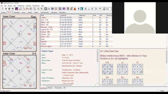Screen dimensions: 168x94
Task: Click the Pada column header
Action: [x=96, y=15]
